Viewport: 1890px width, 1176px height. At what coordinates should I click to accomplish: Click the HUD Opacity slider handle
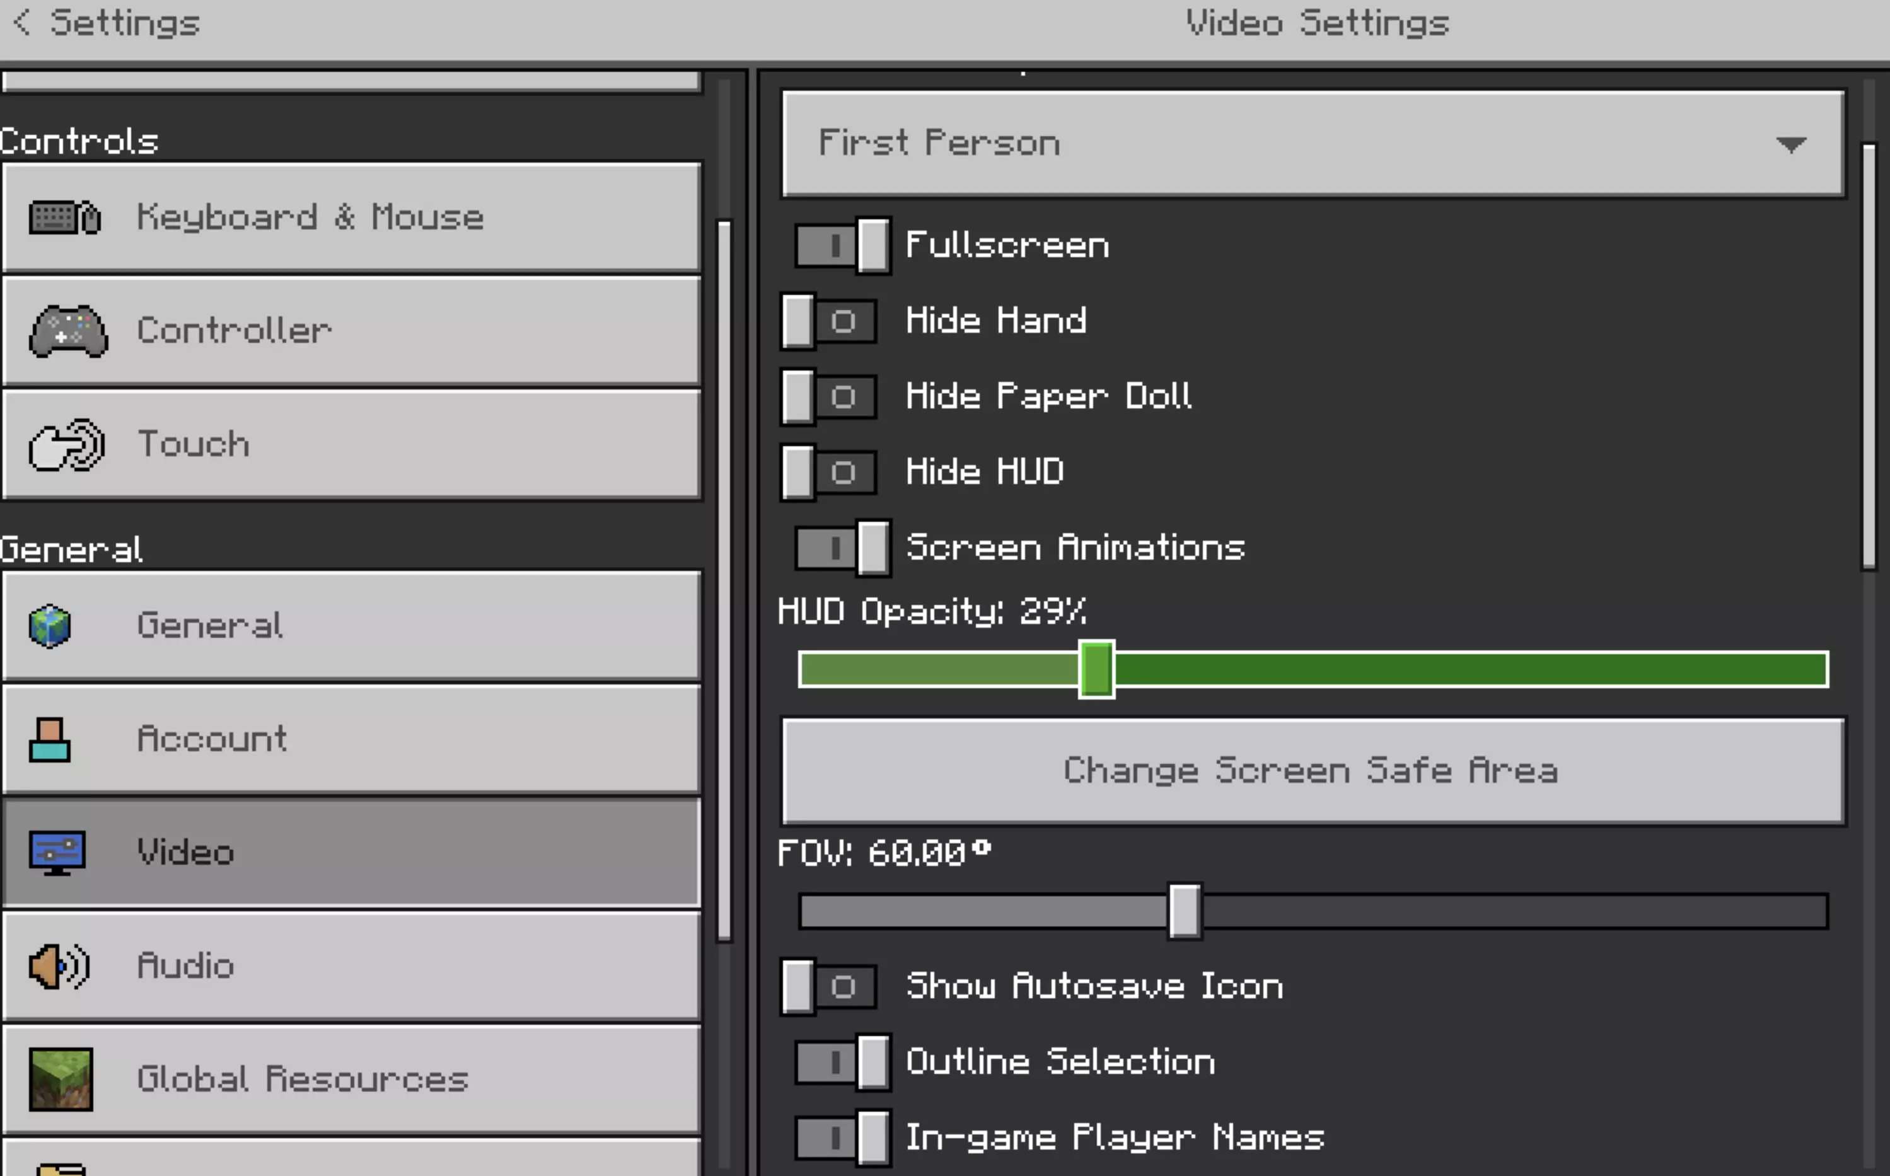(1097, 670)
